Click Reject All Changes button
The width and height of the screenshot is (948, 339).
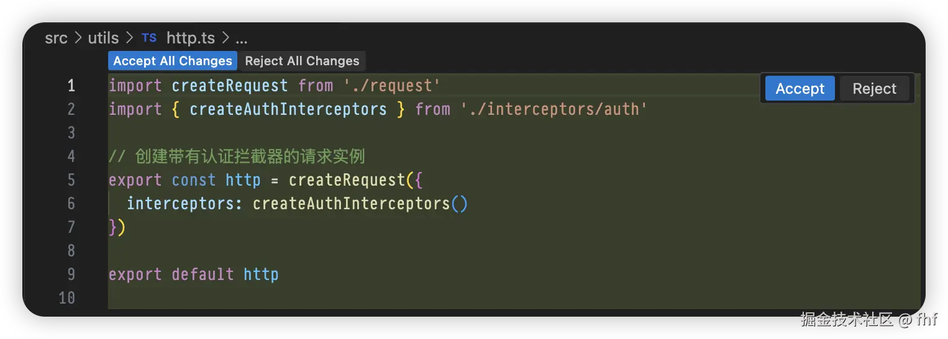tap(302, 61)
